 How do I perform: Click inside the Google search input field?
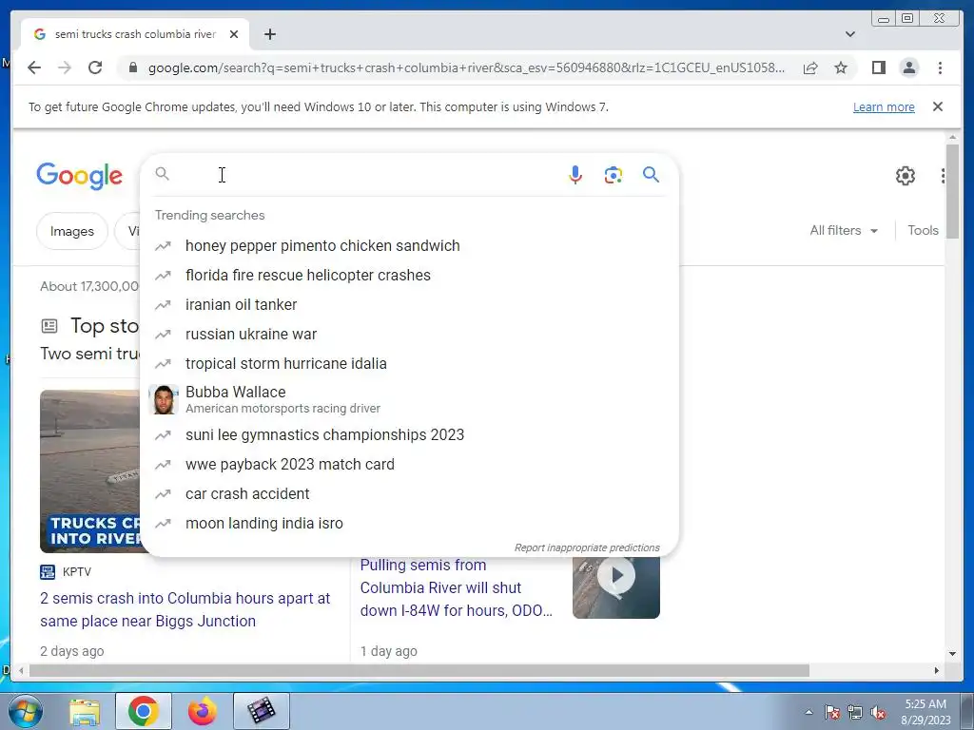pos(366,175)
